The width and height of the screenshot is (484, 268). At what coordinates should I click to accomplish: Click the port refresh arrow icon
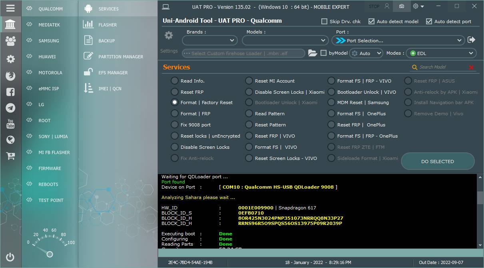point(471,40)
